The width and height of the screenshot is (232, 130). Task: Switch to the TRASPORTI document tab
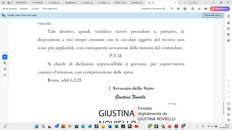[x=22, y=3]
